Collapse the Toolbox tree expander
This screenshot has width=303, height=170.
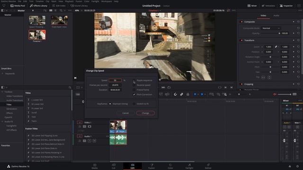(x=2, y=92)
